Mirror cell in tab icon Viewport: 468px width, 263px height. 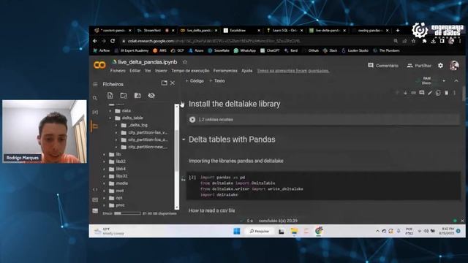point(438,93)
